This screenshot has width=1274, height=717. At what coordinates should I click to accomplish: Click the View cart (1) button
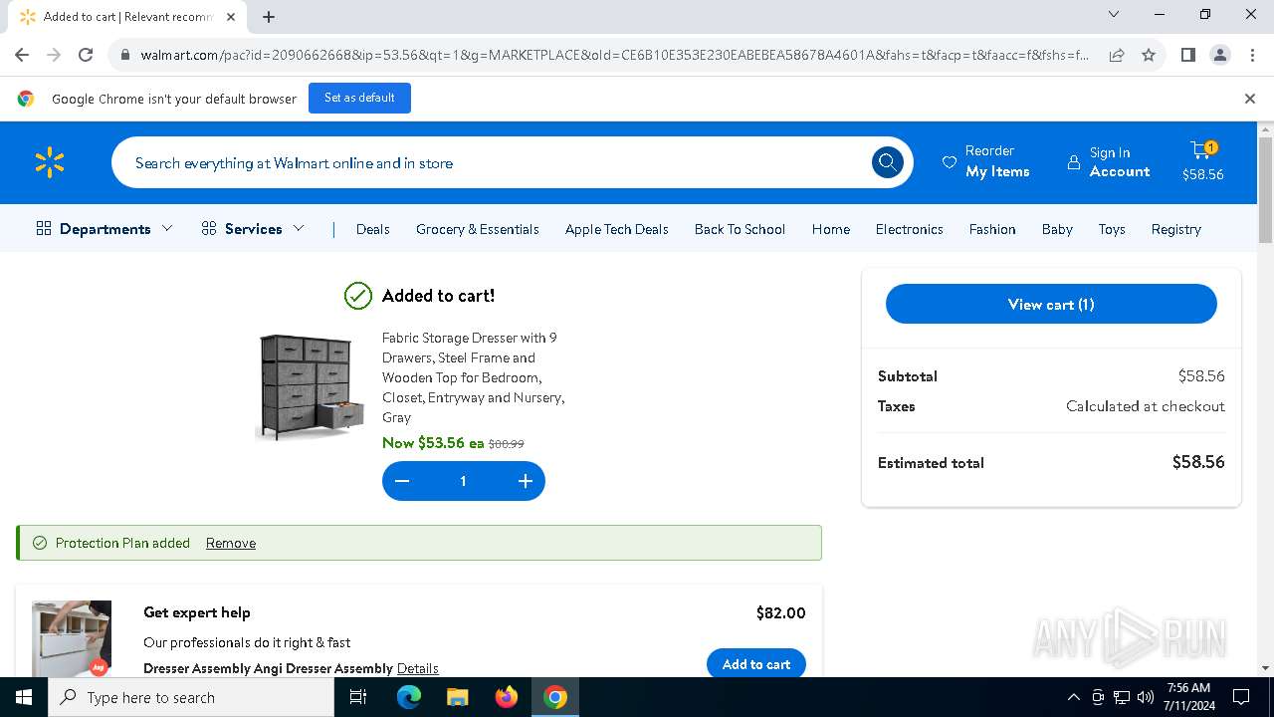[1051, 304]
